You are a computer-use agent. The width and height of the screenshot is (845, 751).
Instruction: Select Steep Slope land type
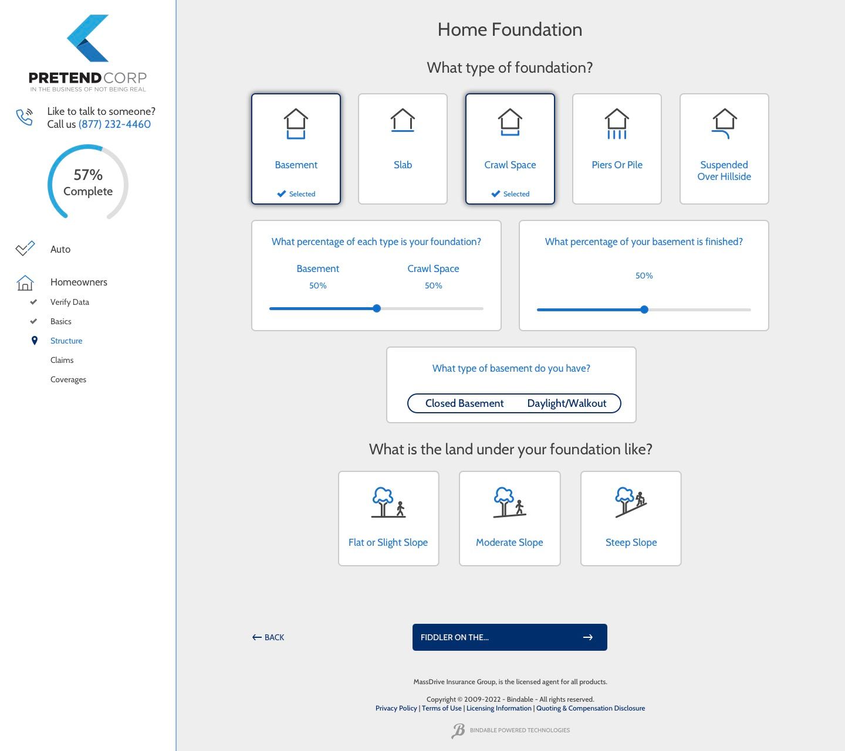631,518
